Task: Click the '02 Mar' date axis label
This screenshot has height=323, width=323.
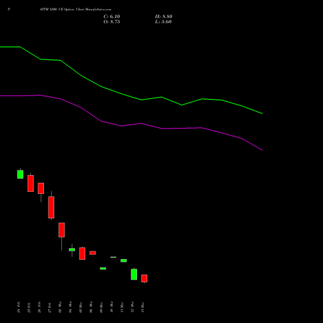Action: [x=60, y=307]
